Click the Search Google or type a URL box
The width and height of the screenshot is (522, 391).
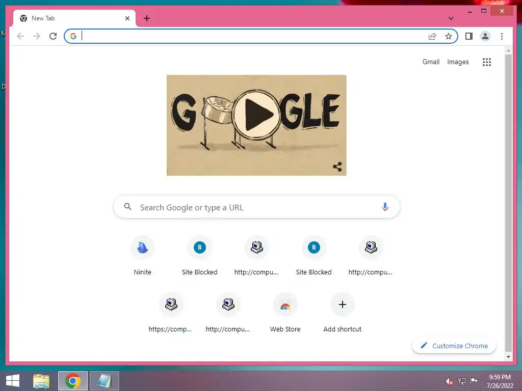click(x=256, y=207)
